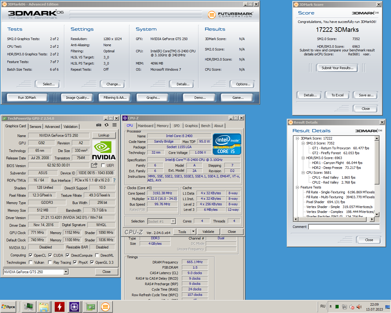Toggle the OpenGL 3.3 checkbox
This screenshot has width=391, height=313.
click(92, 262)
